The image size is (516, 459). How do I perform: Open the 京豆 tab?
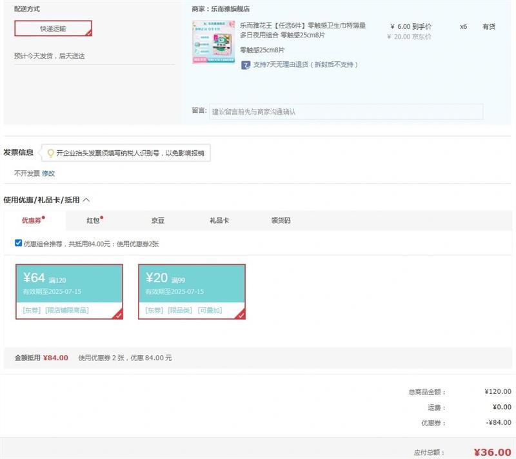pyautogui.click(x=157, y=220)
